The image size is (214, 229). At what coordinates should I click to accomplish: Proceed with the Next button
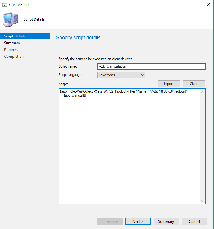click(138, 222)
